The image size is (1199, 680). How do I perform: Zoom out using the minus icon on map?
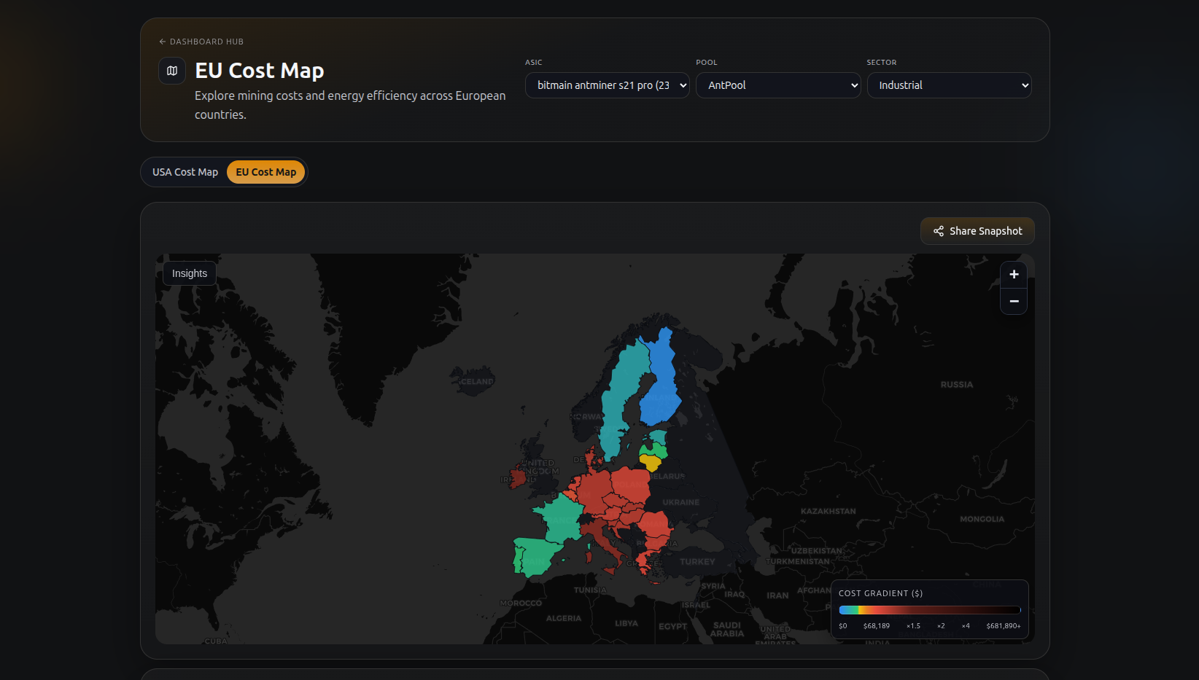[1014, 301]
